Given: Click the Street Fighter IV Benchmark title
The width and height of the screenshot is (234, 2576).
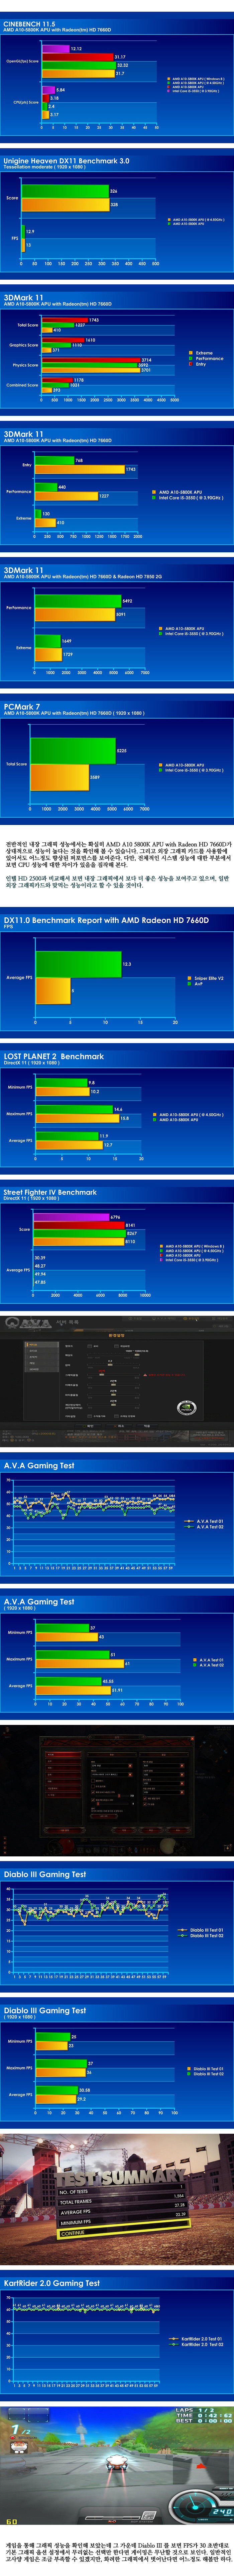Looking at the screenshot, I should (x=50, y=1192).
